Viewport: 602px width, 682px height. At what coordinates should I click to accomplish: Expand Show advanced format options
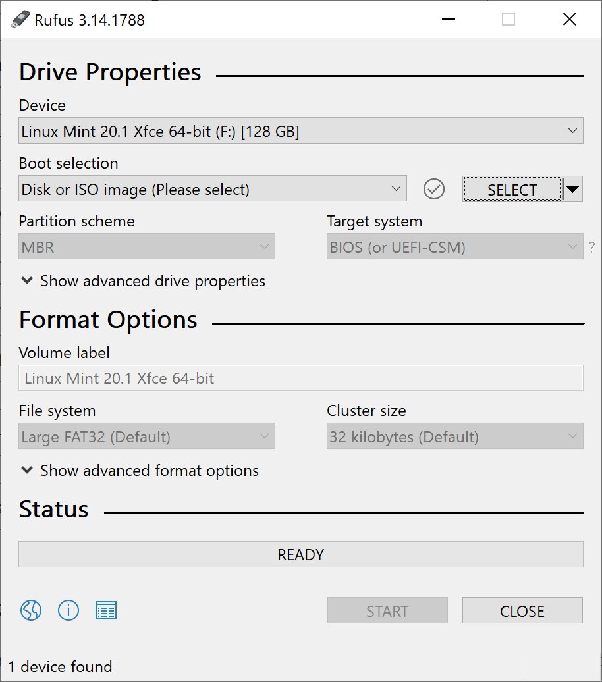(140, 471)
